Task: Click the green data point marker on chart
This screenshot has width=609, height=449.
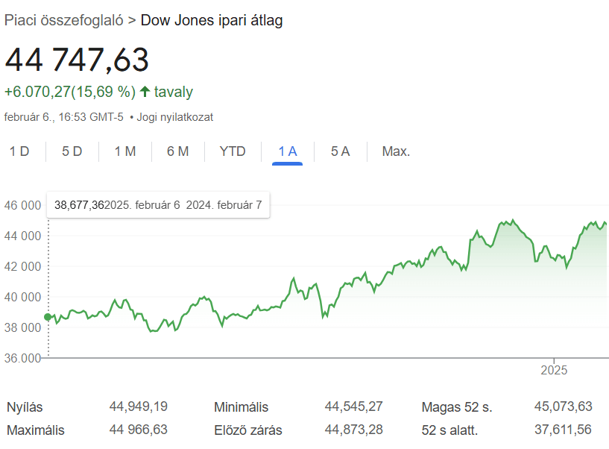Action: 48,316
